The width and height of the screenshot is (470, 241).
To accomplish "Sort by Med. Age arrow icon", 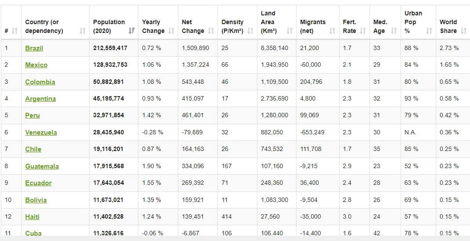I will [x=394, y=31].
